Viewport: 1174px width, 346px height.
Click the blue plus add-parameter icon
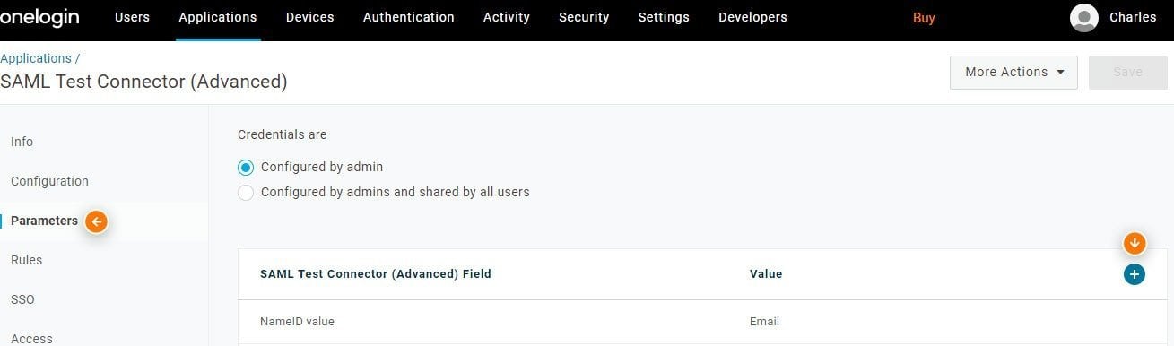pos(1135,274)
